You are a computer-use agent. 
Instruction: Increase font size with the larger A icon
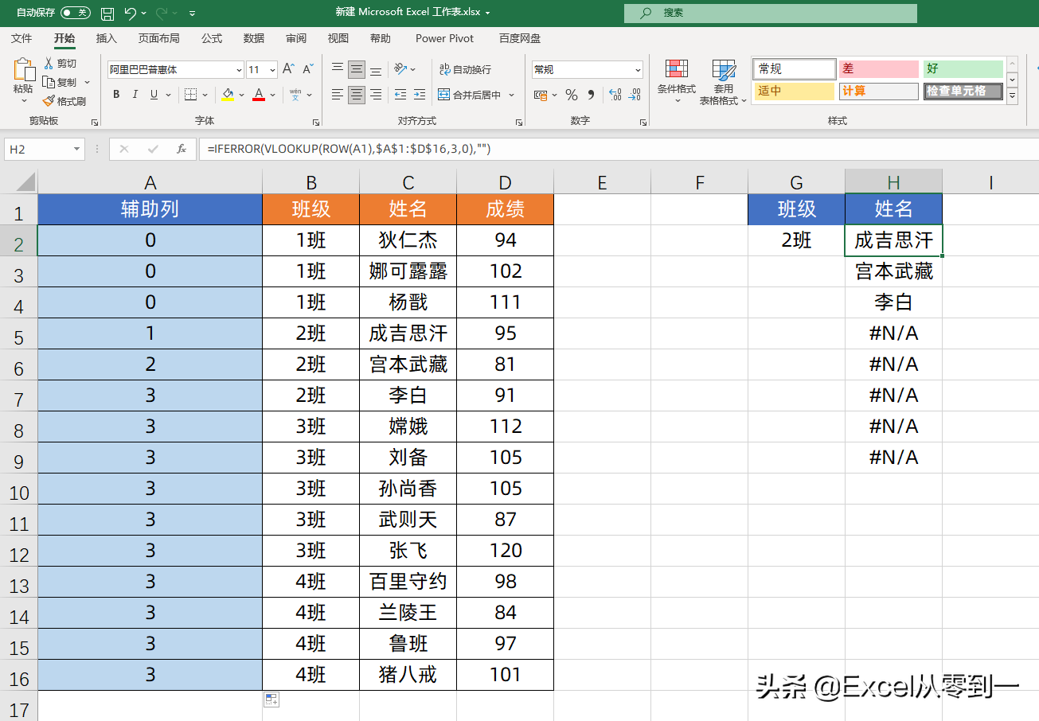(289, 69)
